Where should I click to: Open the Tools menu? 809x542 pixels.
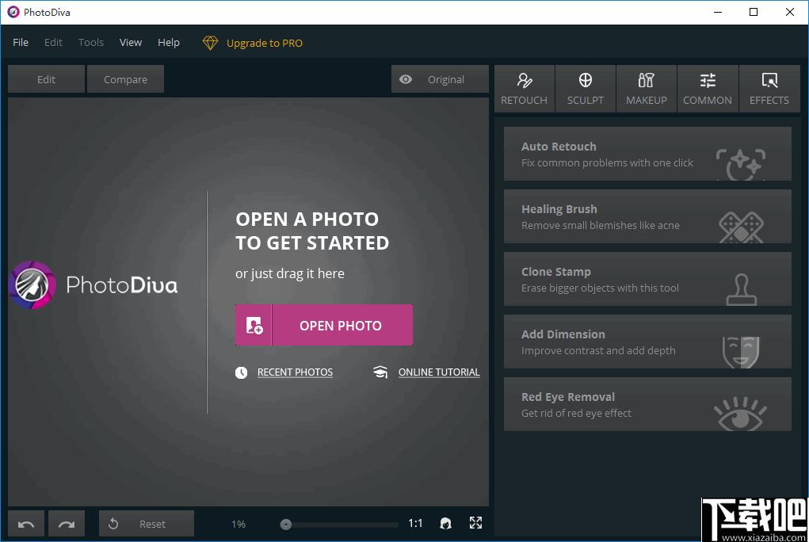pos(91,42)
